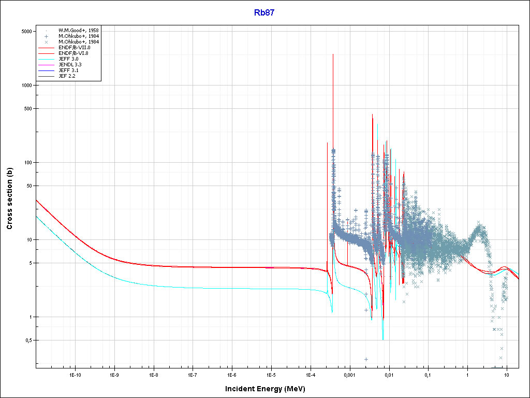The width and height of the screenshot is (530, 398).
Task: Click the JEF 2.2 legend label
Action: pyautogui.click(x=67, y=76)
